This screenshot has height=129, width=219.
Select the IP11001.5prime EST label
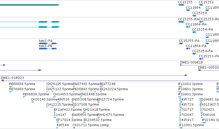coord(191,125)
